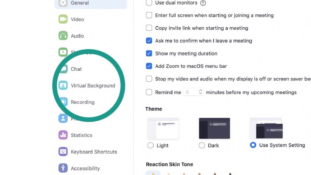Disable Add Zoom to macOS menu bar
Screen dimensions: 311x175
[x=149, y=66]
